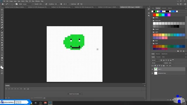This screenshot has height=105, width=187.
Task: Select the Pencil tool in toolbar
Action: [2, 30]
